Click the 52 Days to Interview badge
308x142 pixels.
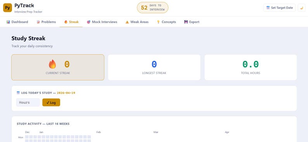pos(152,8)
